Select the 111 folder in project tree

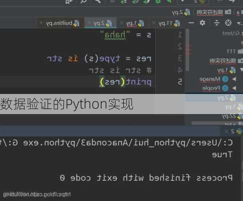click(235, 51)
